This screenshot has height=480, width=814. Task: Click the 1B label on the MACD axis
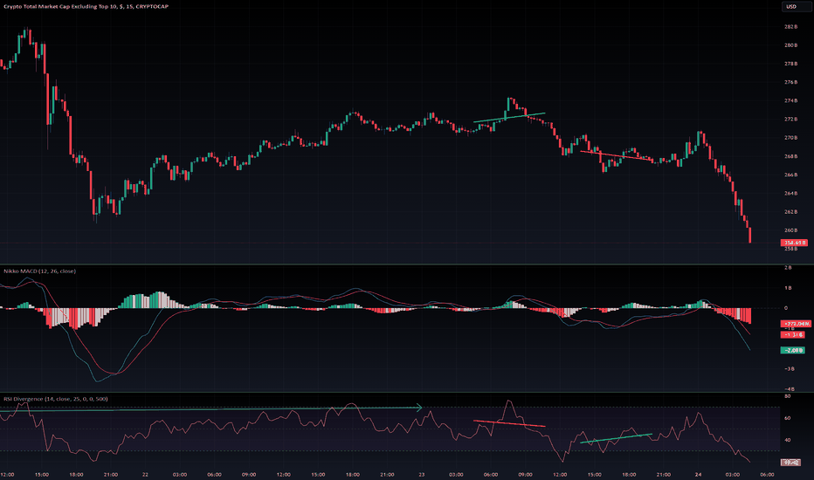tap(788, 288)
